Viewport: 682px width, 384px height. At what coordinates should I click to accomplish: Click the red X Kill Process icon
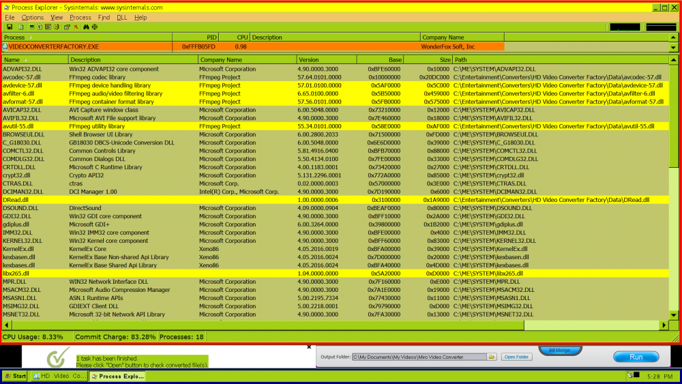[76, 27]
